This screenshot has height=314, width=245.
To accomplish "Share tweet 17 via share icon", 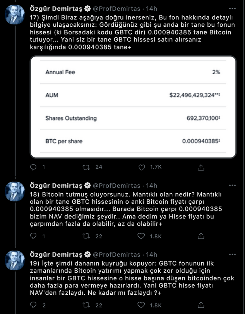I will pyautogui.click(x=201, y=167).
